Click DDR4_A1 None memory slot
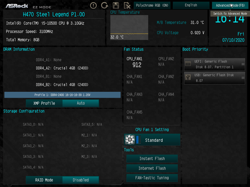The height and width of the screenshot is (187, 250). pyautogui.click(x=49, y=60)
